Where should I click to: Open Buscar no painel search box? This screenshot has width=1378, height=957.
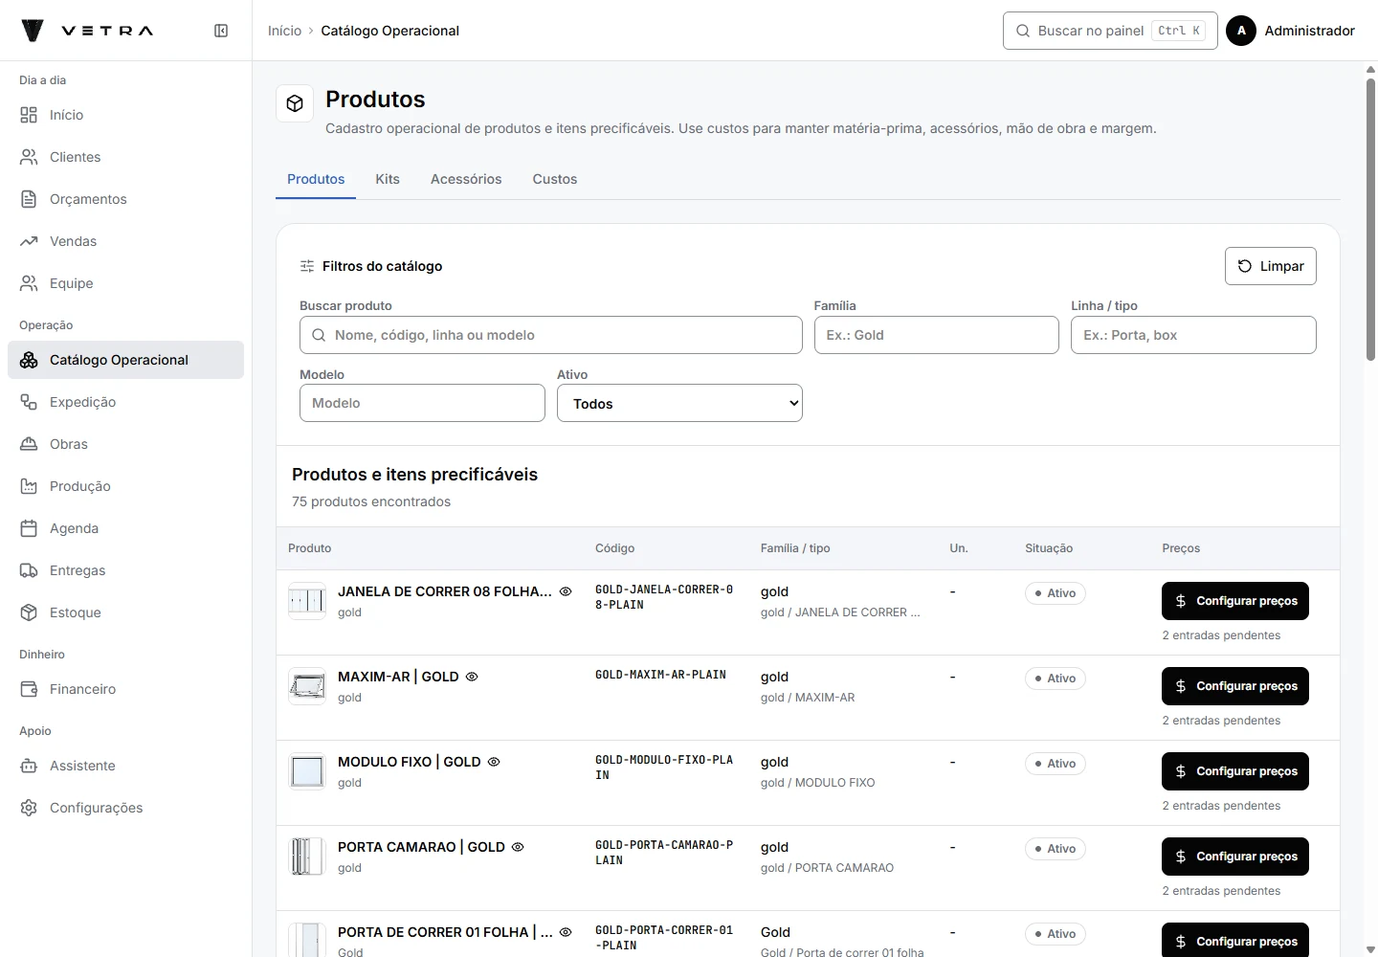click(x=1110, y=31)
